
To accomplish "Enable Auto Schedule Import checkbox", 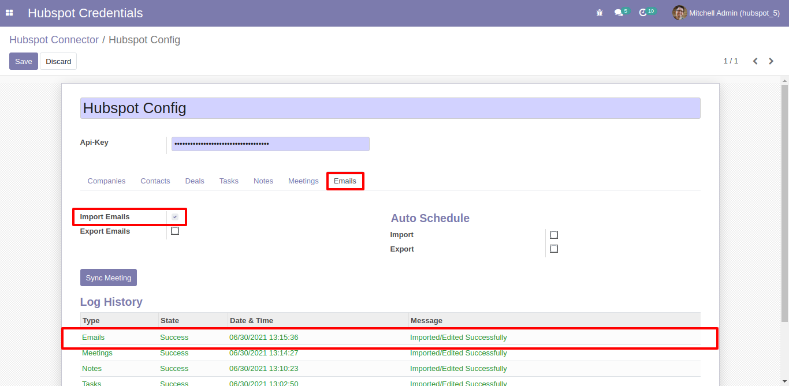I will [554, 235].
